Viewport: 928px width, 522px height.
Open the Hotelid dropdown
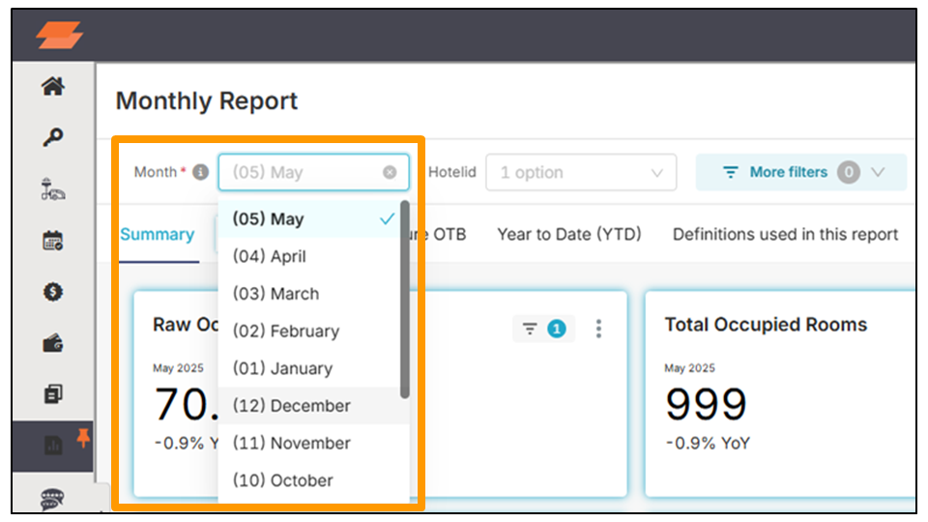(x=581, y=172)
